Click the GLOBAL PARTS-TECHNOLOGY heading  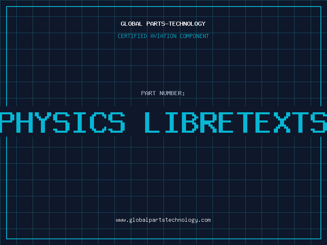click(x=163, y=24)
